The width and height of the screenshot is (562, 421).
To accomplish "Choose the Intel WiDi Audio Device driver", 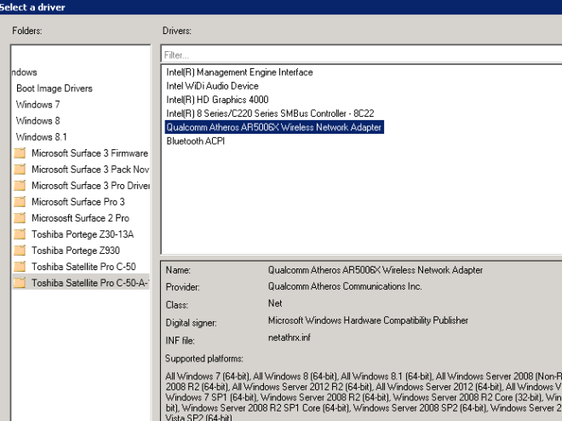I will (x=212, y=86).
